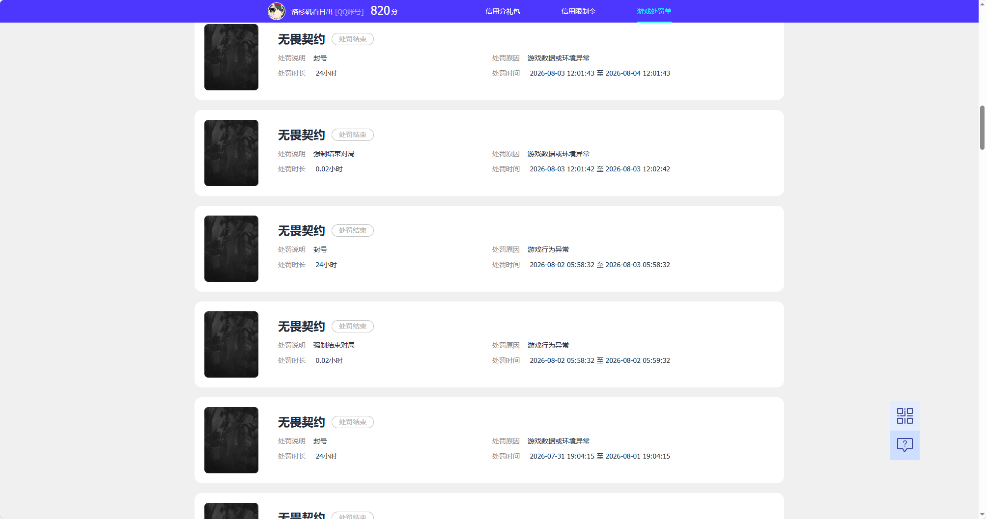
Task: Switch to the 信用限制令 tab
Action: (x=578, y=11)
